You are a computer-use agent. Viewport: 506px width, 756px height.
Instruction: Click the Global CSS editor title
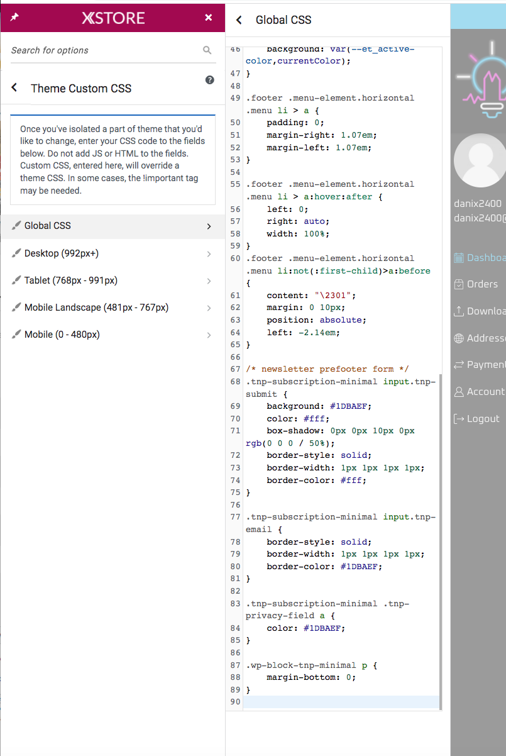pos(283,20)
